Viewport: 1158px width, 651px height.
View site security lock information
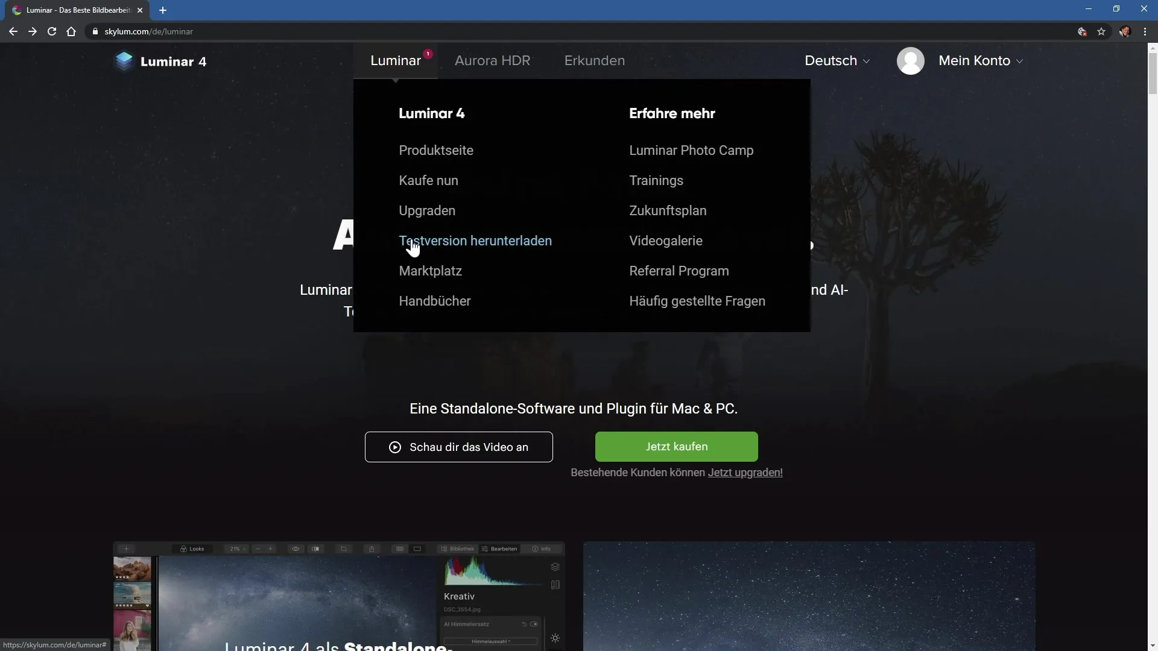click(95, 31)
